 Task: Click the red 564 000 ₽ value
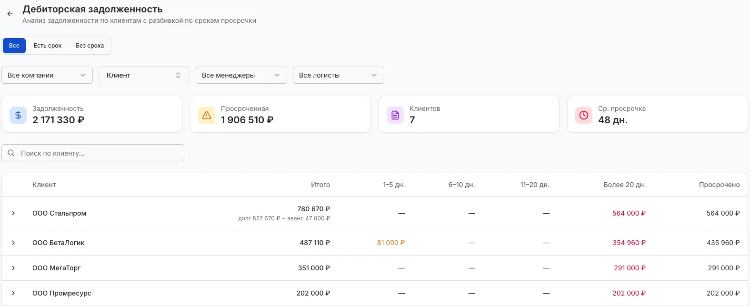pyautogui.click(x=629, y=213)
